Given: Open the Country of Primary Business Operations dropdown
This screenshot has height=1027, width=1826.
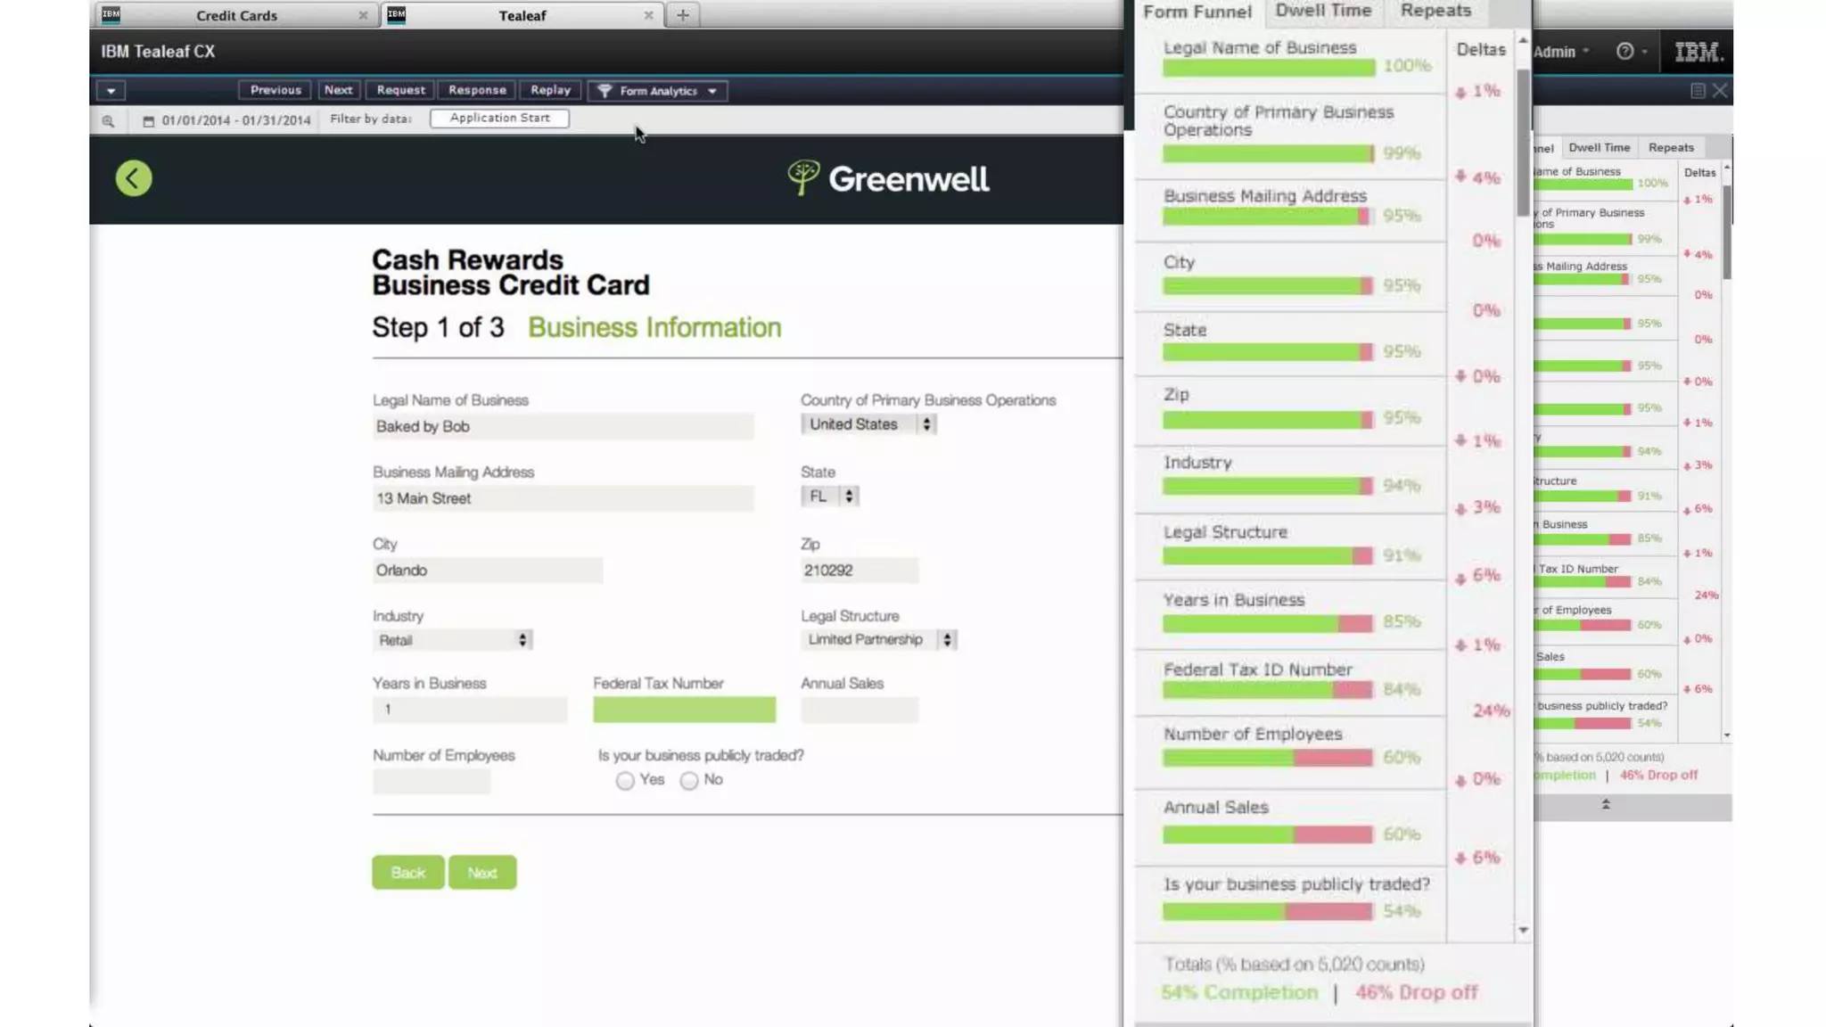Looking at the screenshot, I should 868,424.
